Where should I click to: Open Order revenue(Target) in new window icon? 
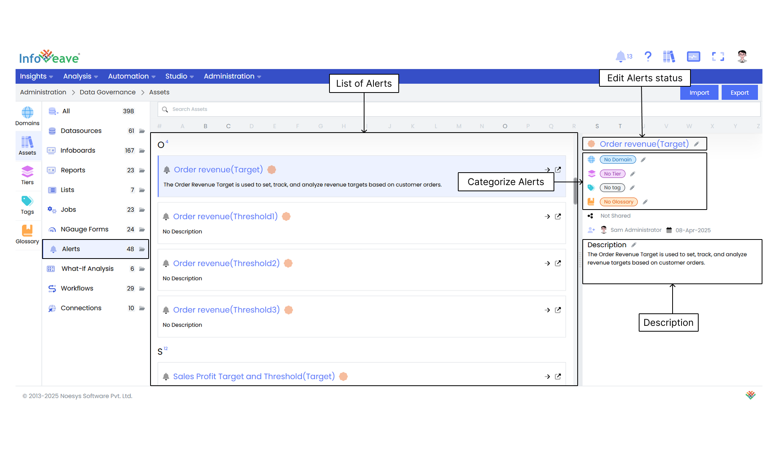(x=558, y=170)
